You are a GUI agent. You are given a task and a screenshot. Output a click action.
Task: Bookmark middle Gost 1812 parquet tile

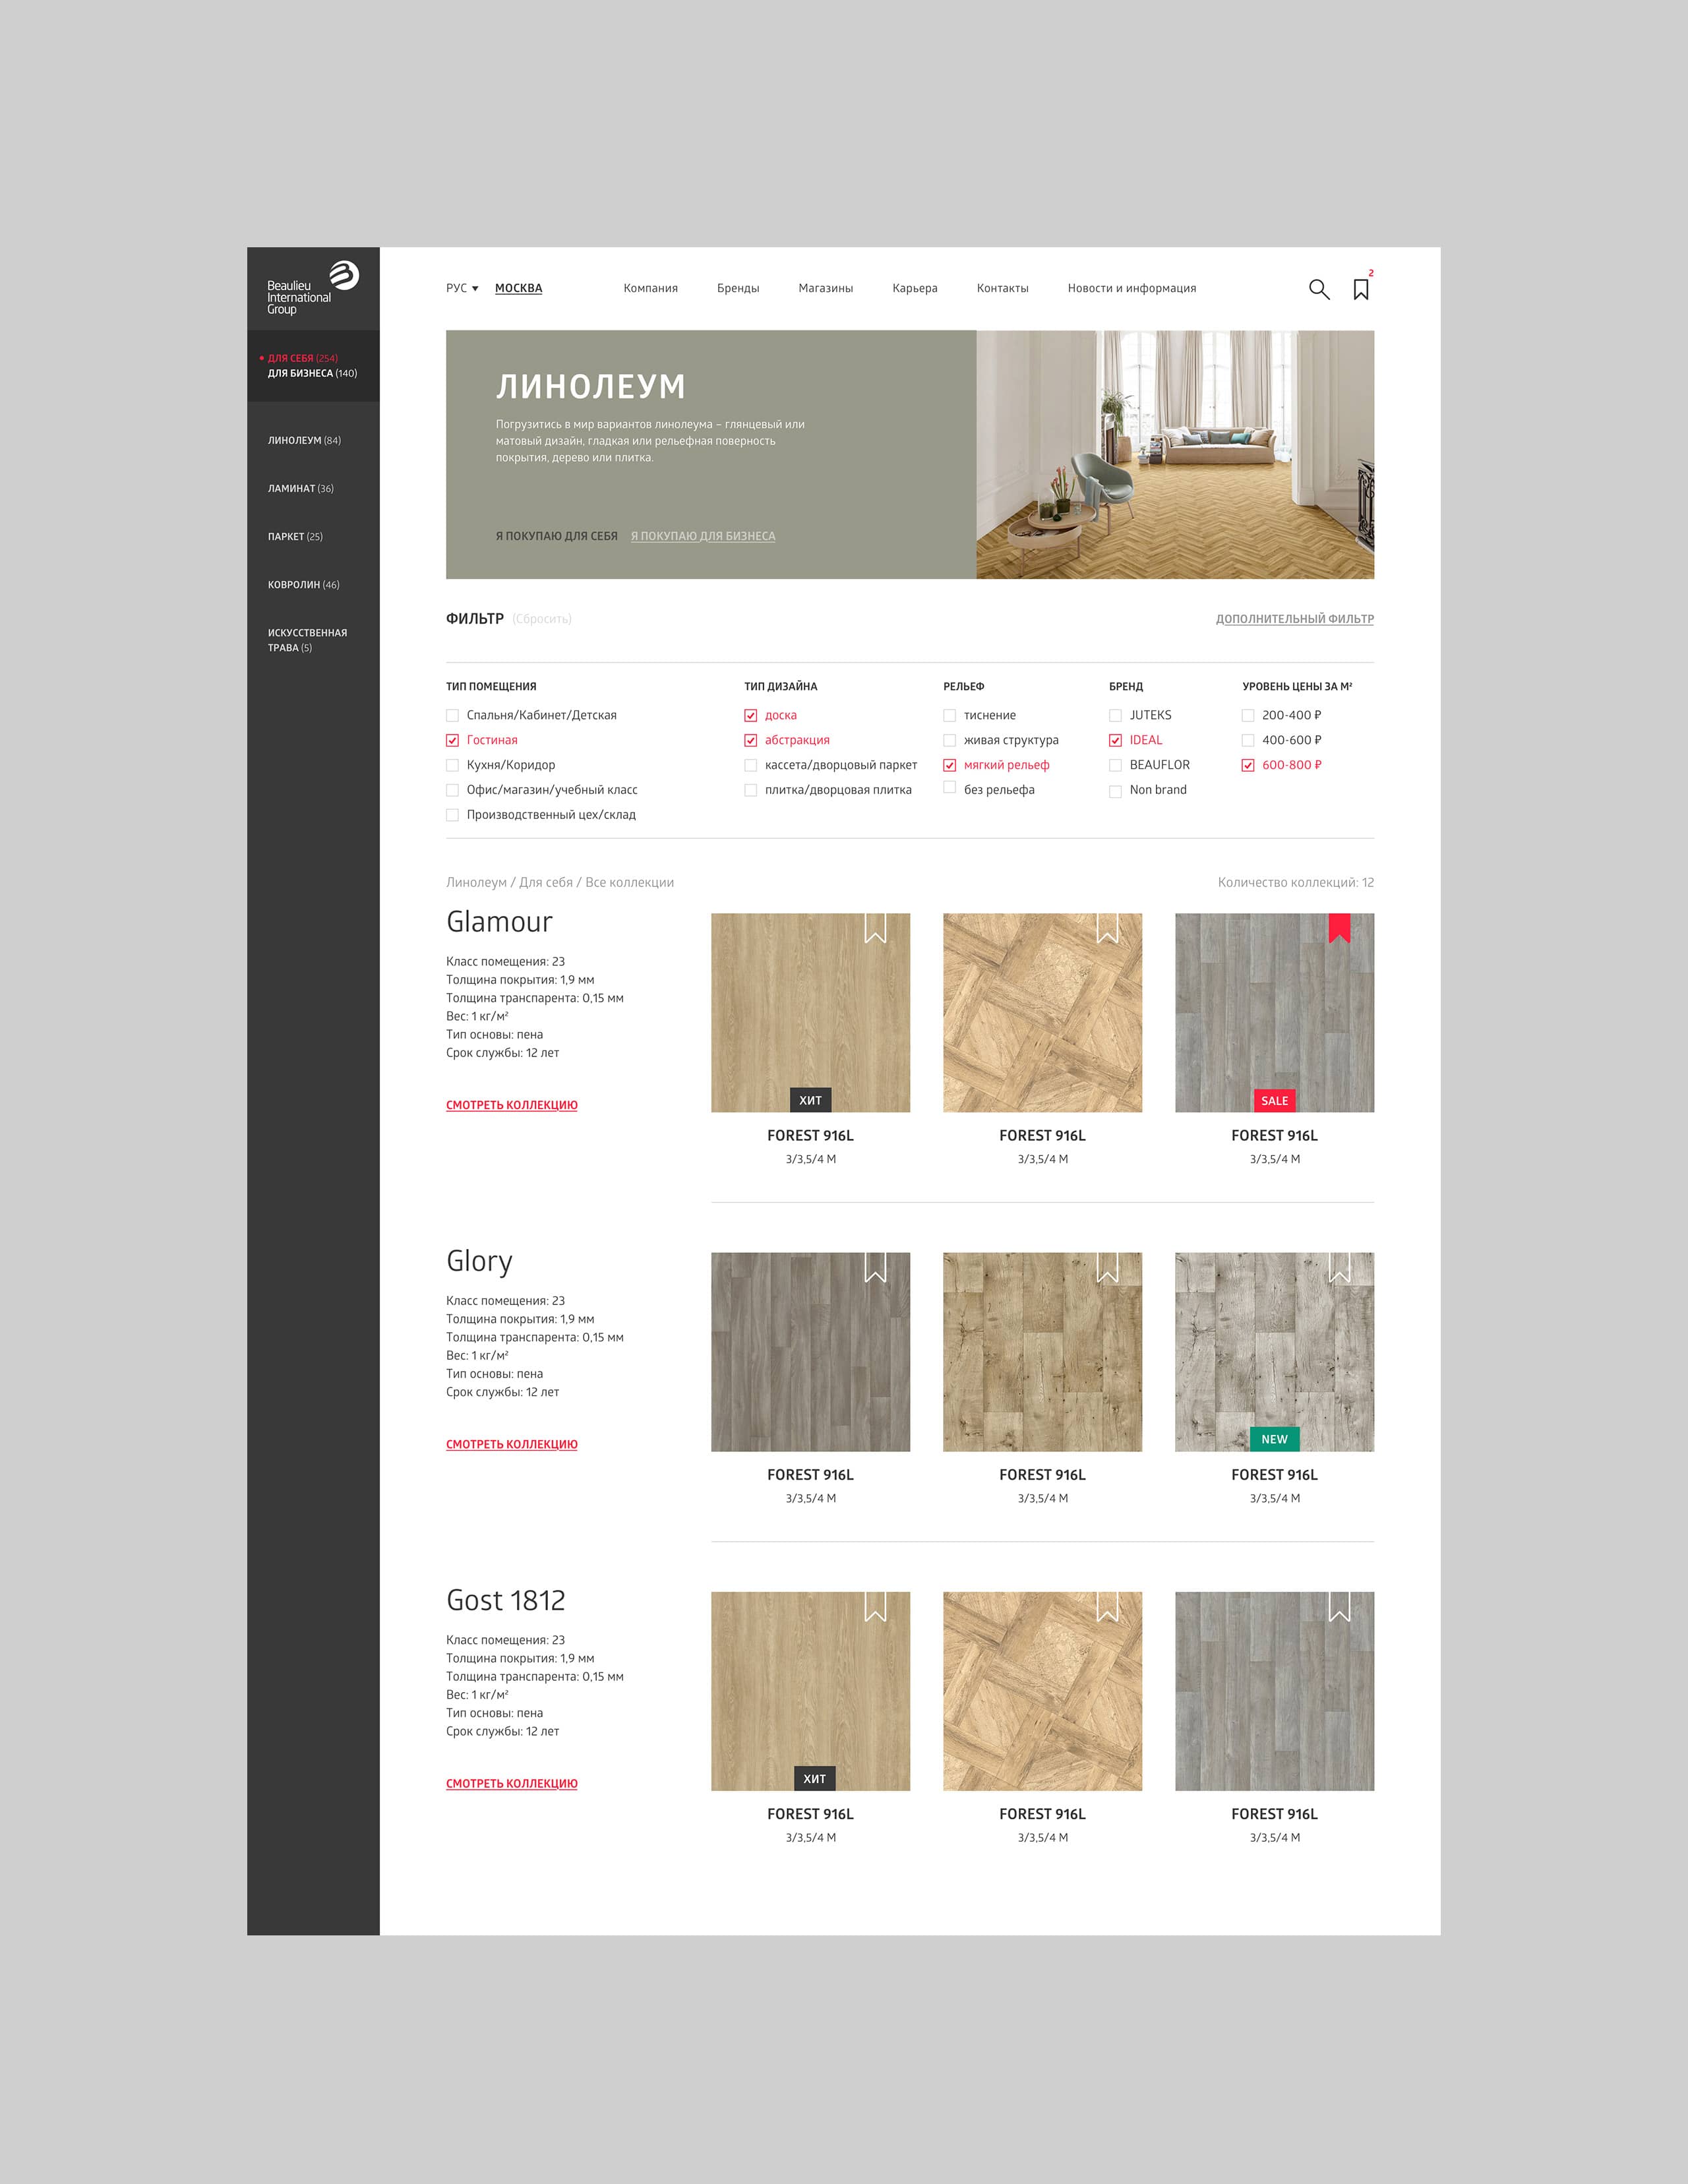pos(1107,1606)
